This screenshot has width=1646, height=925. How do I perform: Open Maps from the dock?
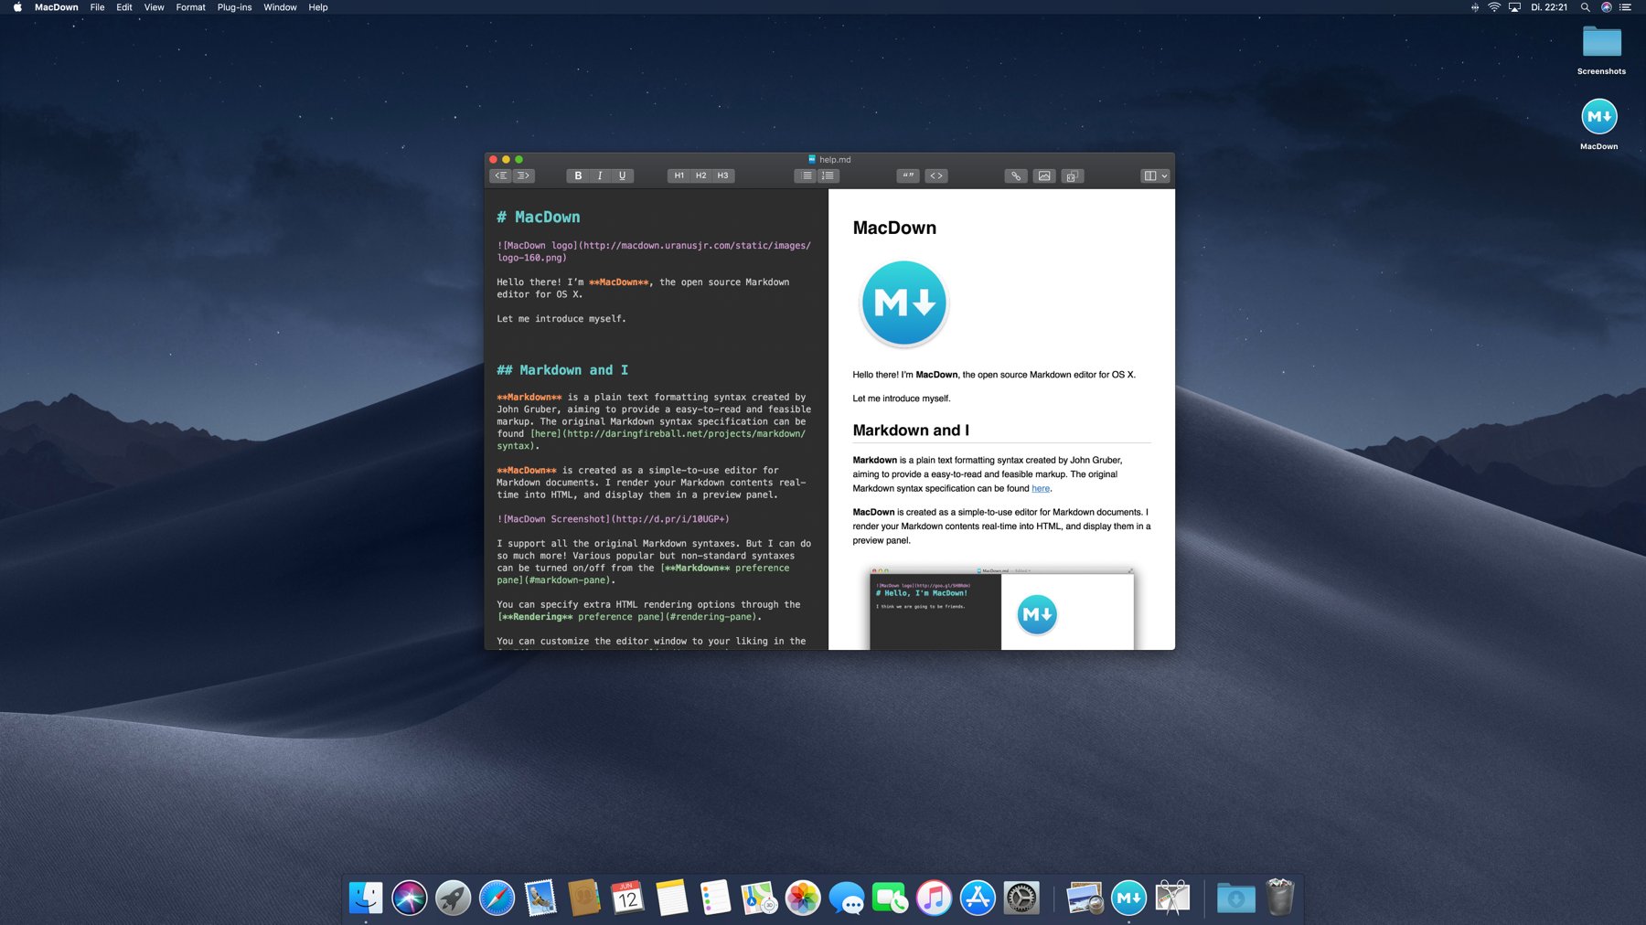click(x=759, y=898)
